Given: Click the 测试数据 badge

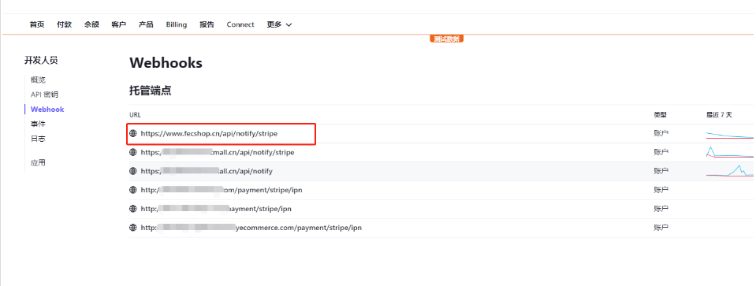Looking at the screenshot, I should [x=446, y=39].
